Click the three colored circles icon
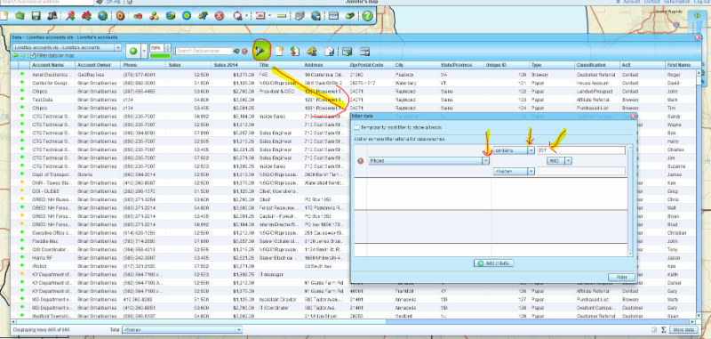 154,16
